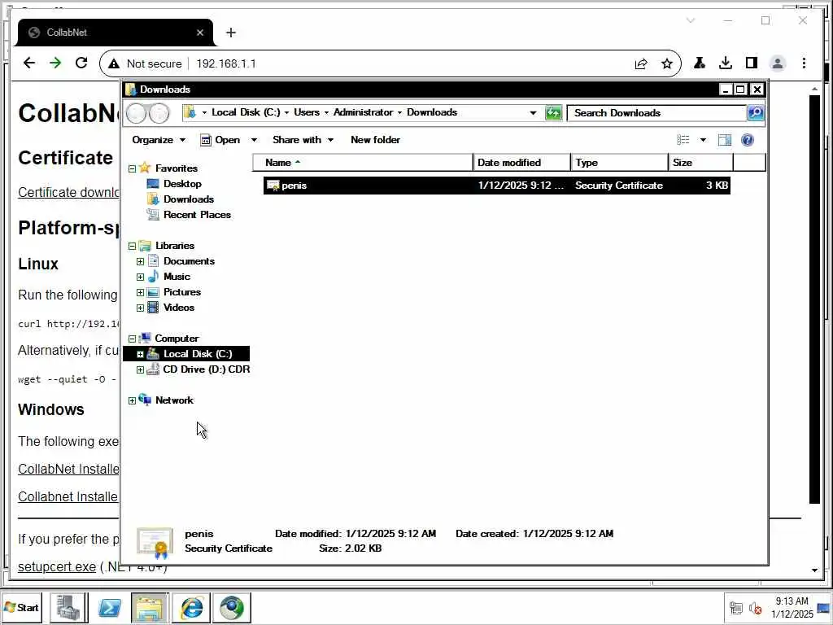This screenshot has width=833, height=625.
Task: Sort by the Type column header
Action: 619,163
